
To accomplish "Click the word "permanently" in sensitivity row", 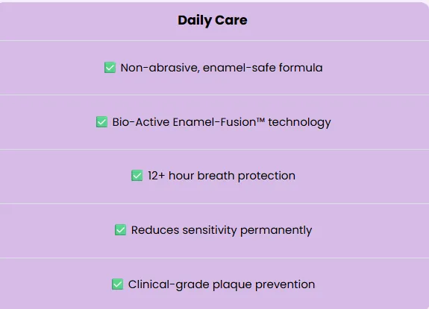I will [276, 231].
